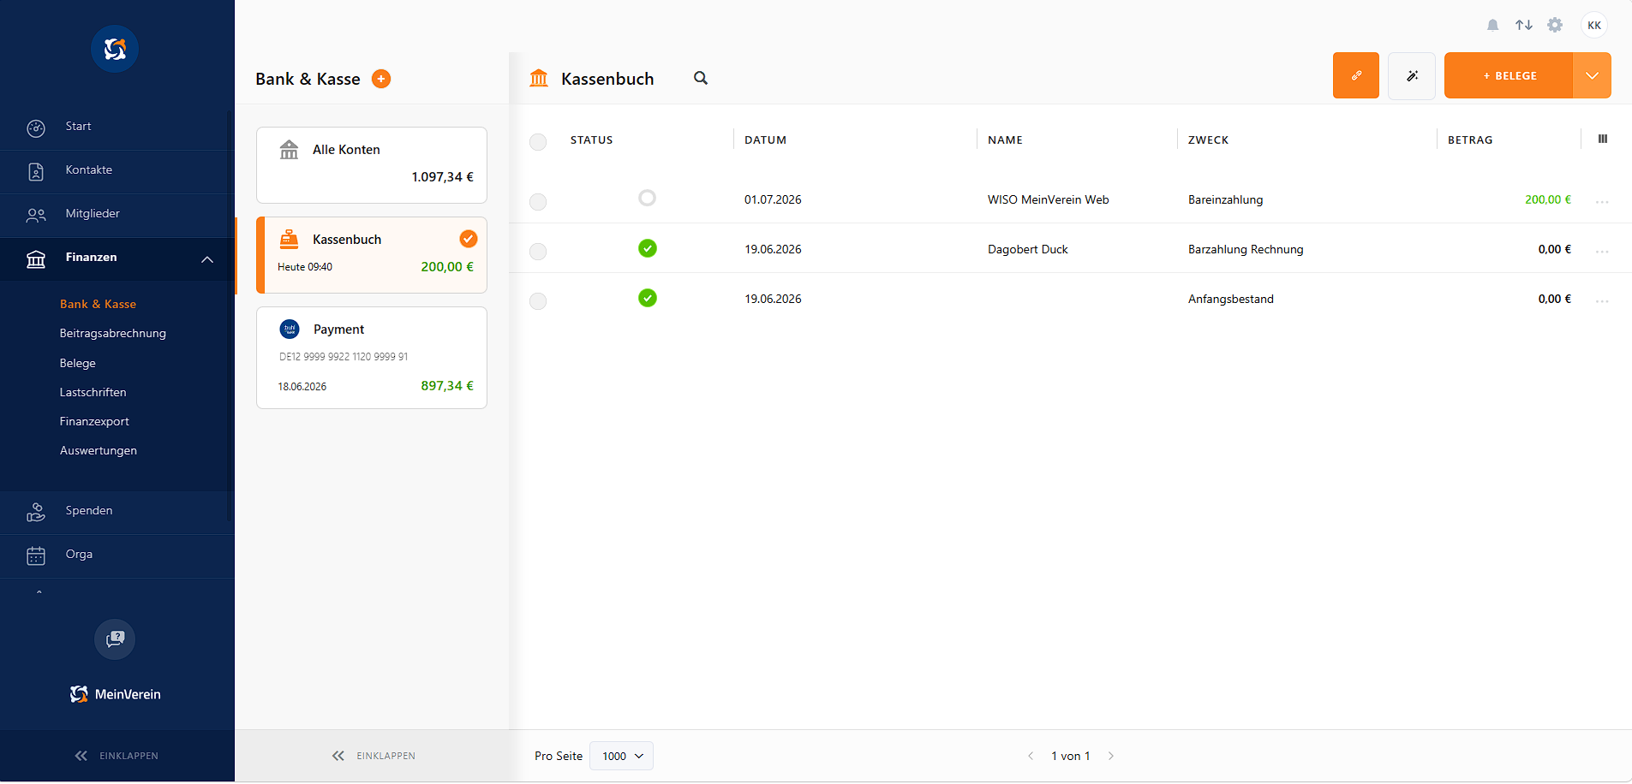1632x784 pixels.
Task: Open the Belege dropdown arrow
Action: pos(1592,75)
